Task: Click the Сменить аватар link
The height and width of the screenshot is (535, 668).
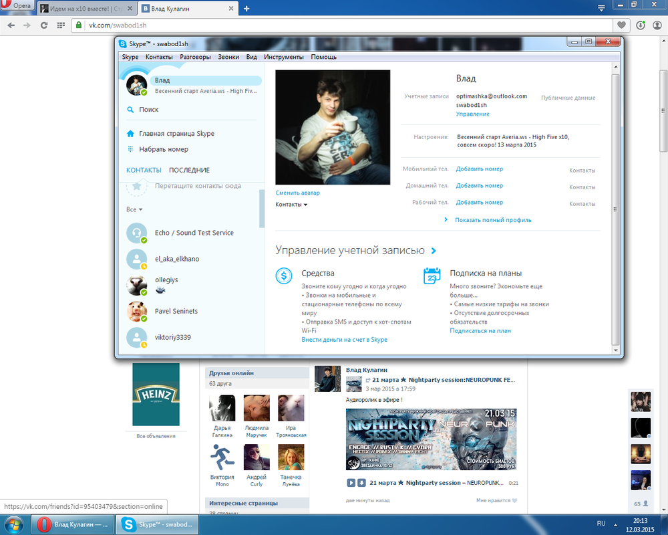Action: click(x=297, y=193)
